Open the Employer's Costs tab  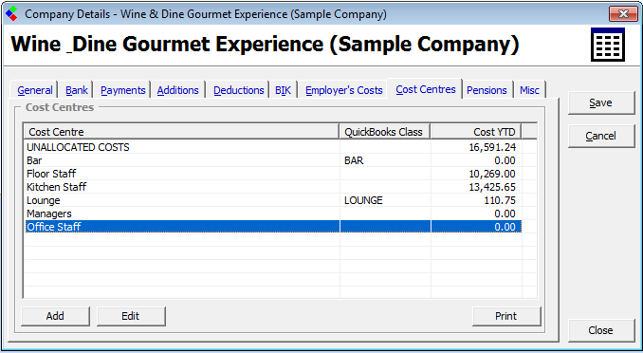(x=343, y=90)
